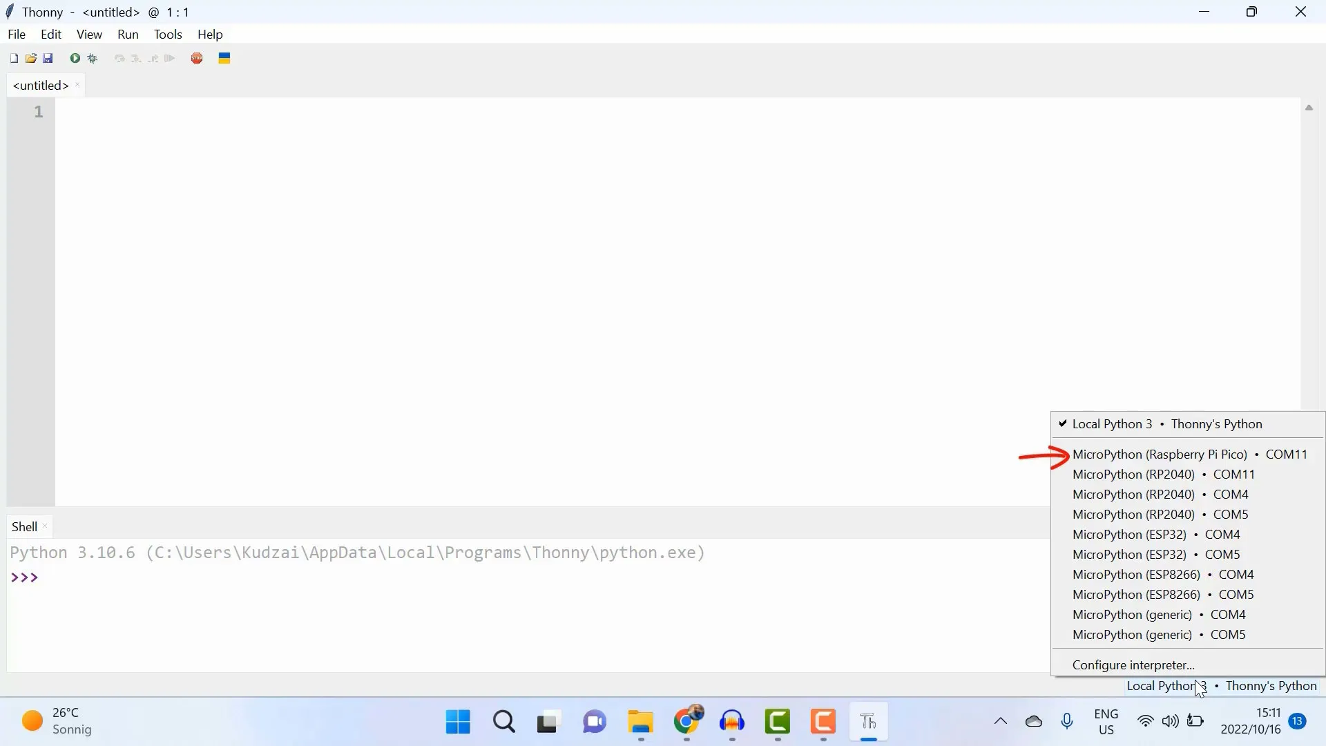Viewport: 1326px width, 746px height.
Task: Open ENG US language switcher
Action: tap(1106, 722)
